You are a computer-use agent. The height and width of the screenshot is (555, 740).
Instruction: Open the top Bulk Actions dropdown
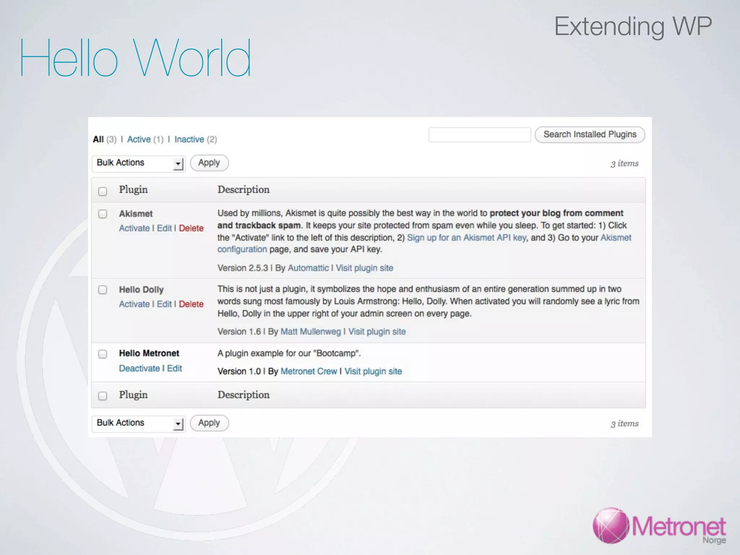tap(138, 164)
